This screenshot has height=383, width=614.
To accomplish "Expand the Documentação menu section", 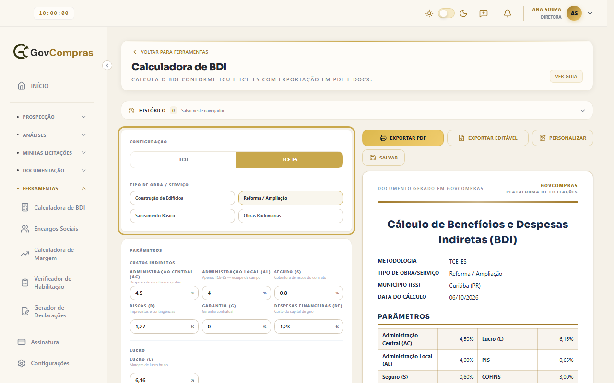I will coord(52,170).
